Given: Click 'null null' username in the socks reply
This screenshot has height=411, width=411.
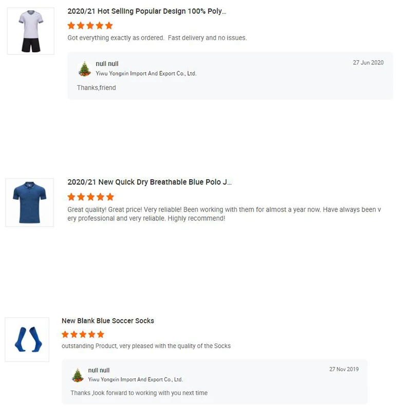Looking at the screenshot, I should [x=99, y=370].
